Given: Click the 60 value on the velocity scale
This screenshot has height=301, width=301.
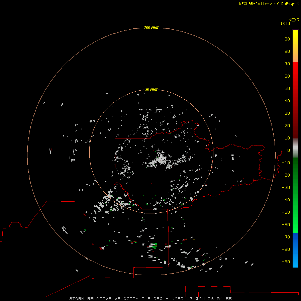Looking at the screenshot, I should 287,76.
